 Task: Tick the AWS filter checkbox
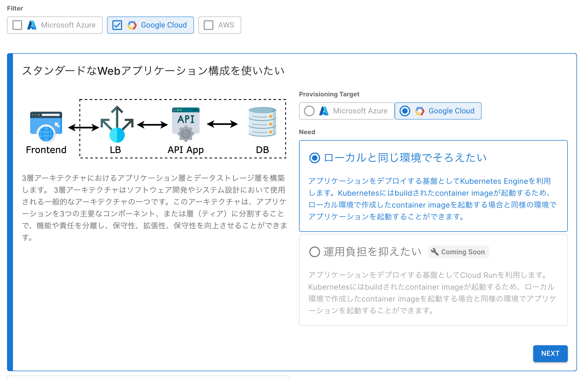[209, 25]
